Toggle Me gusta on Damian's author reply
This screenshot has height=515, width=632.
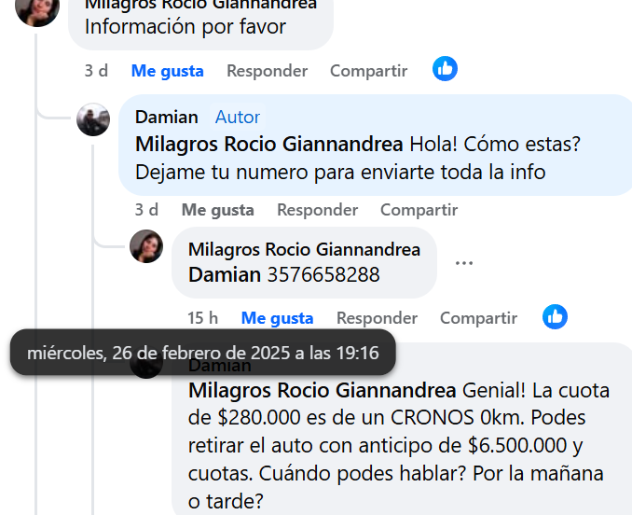(x=217, y=210)
